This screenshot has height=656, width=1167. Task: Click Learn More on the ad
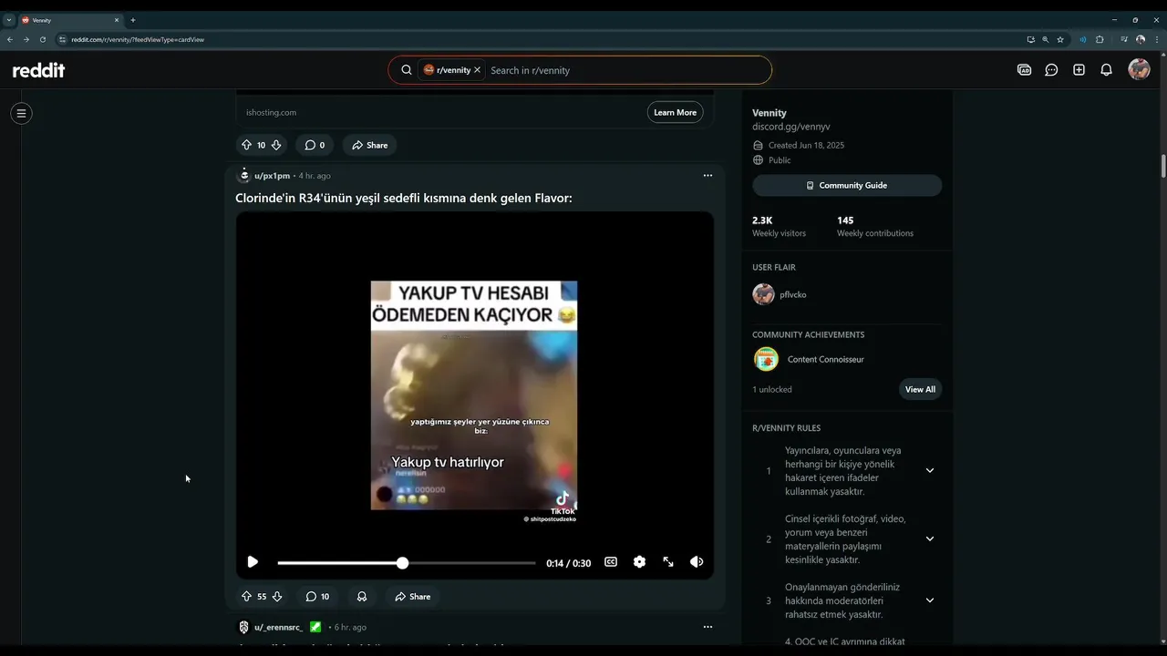675,112
